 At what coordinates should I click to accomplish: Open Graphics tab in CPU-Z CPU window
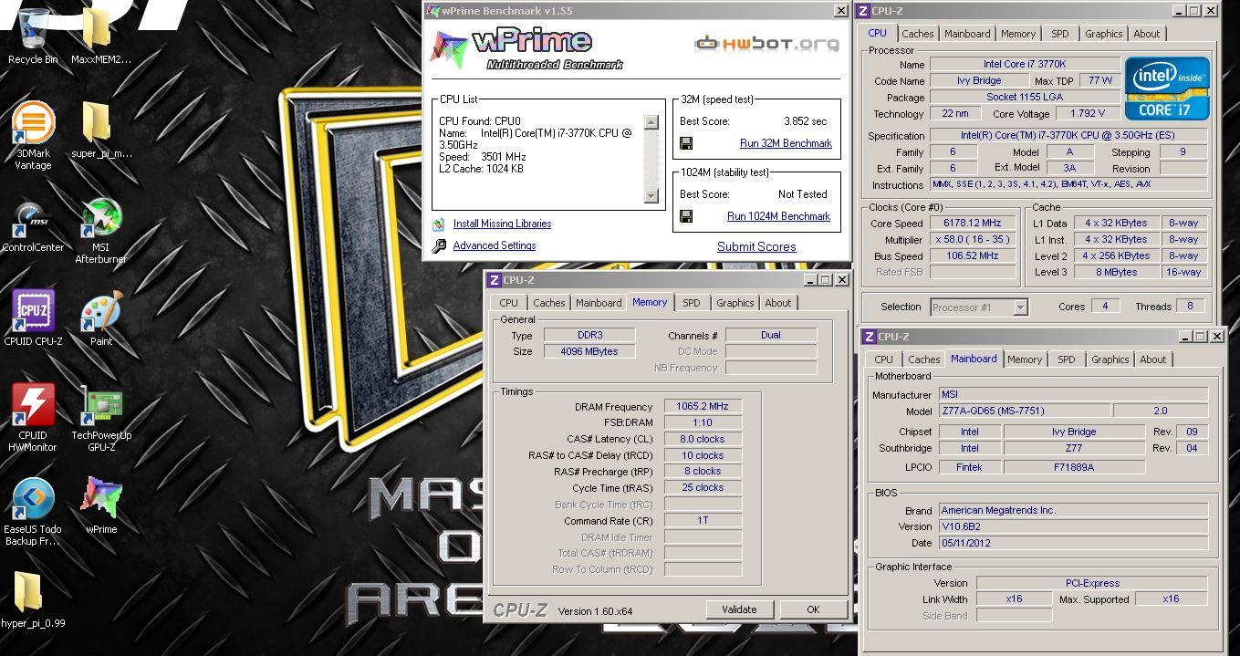click(1103, 34)
